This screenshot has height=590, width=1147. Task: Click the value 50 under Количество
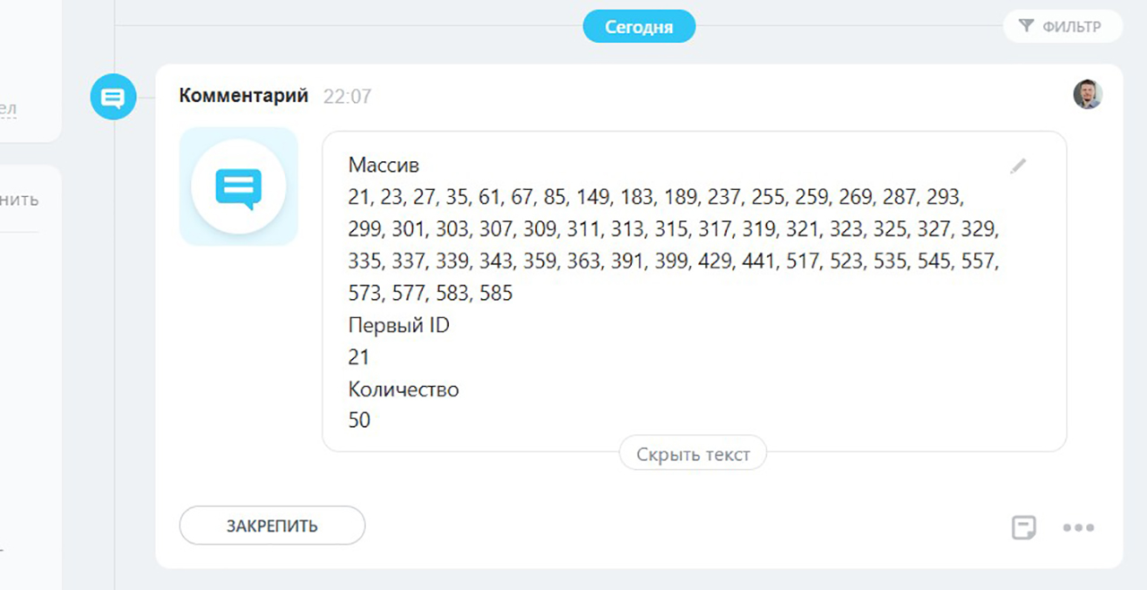tap(359, 420)
